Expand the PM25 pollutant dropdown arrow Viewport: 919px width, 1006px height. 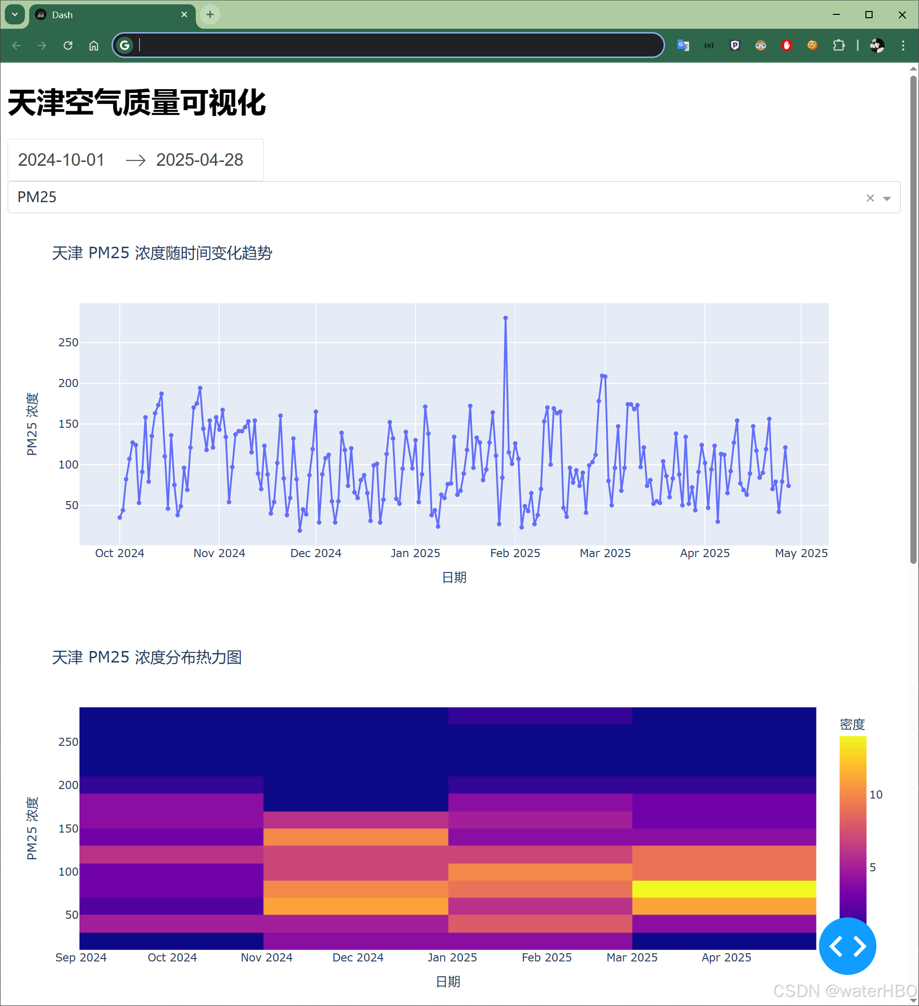point(886,198)
